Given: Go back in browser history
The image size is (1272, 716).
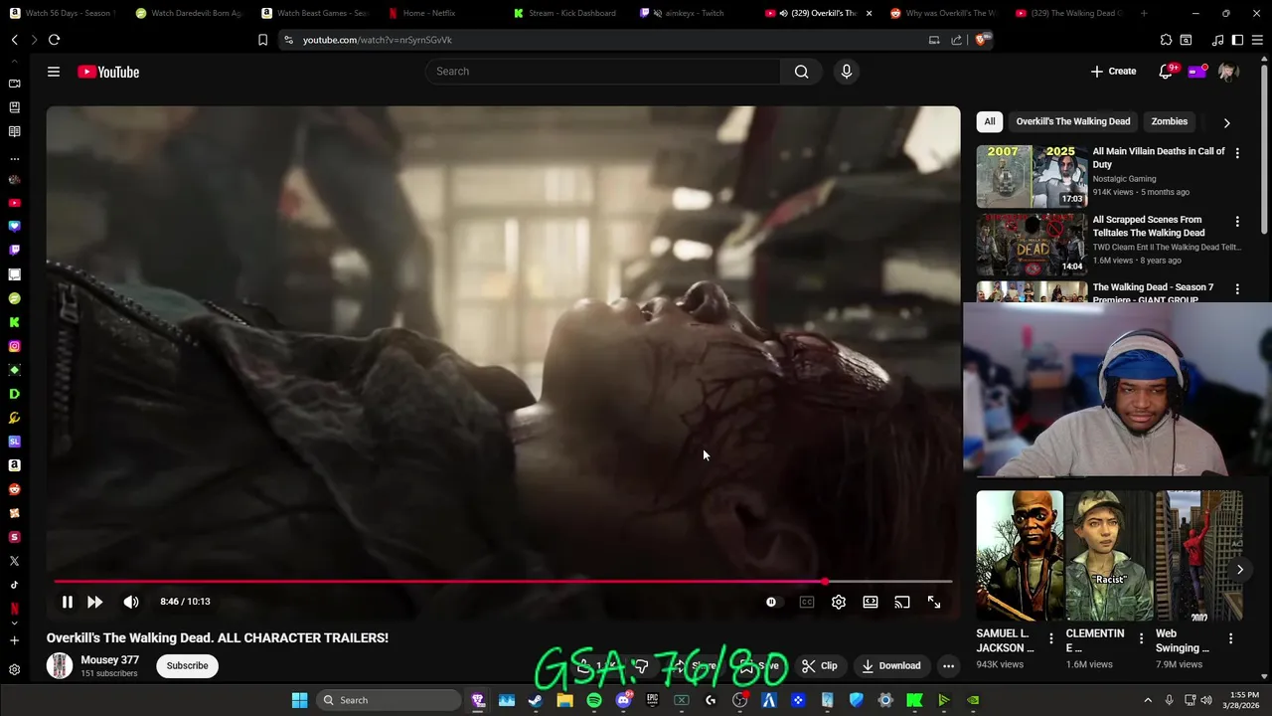Looking at the screenshot, I should pos(15,40).
